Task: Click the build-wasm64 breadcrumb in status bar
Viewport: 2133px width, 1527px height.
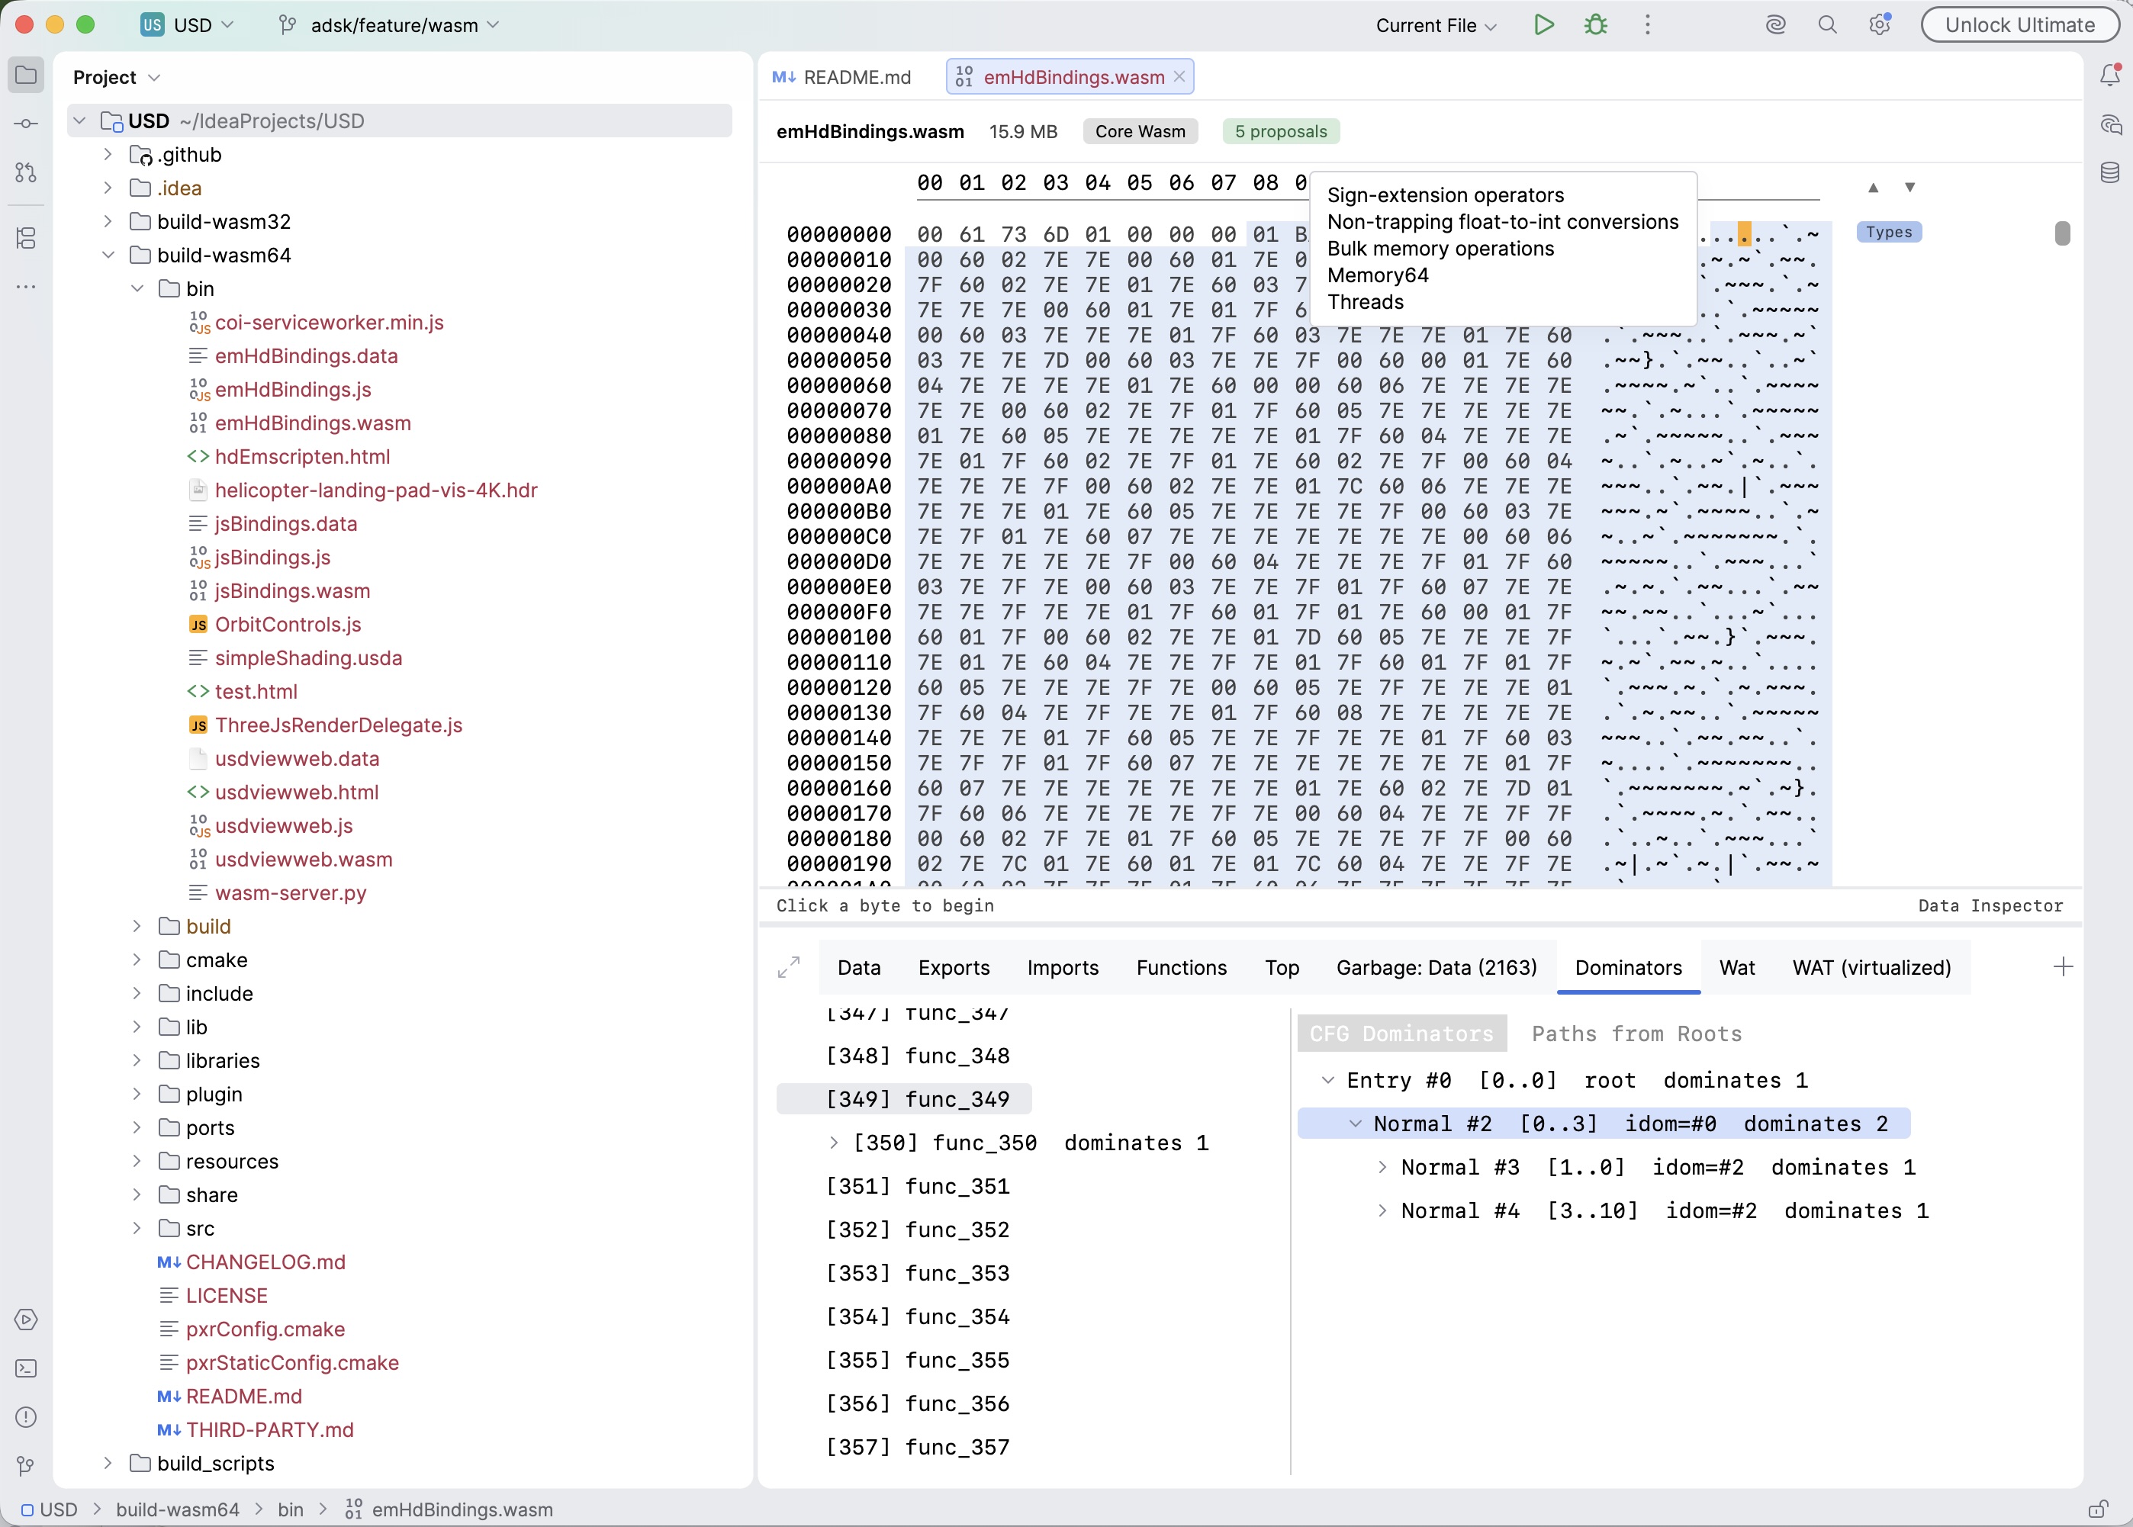Action: click(178, 1509)
